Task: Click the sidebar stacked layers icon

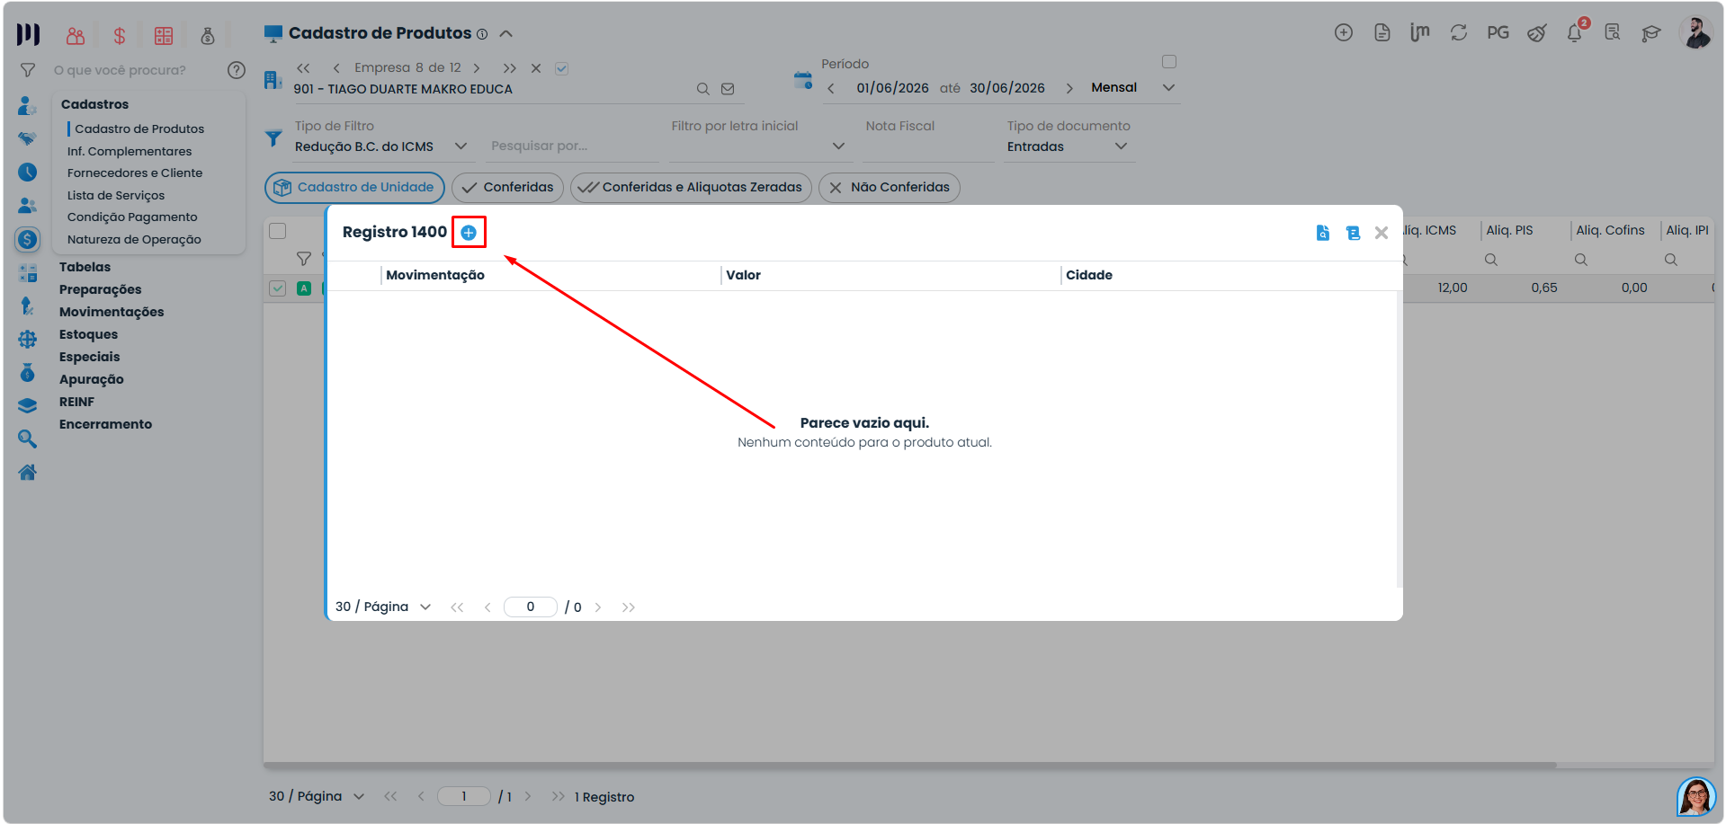Action: pyautogui.click(x=28, y=405)
